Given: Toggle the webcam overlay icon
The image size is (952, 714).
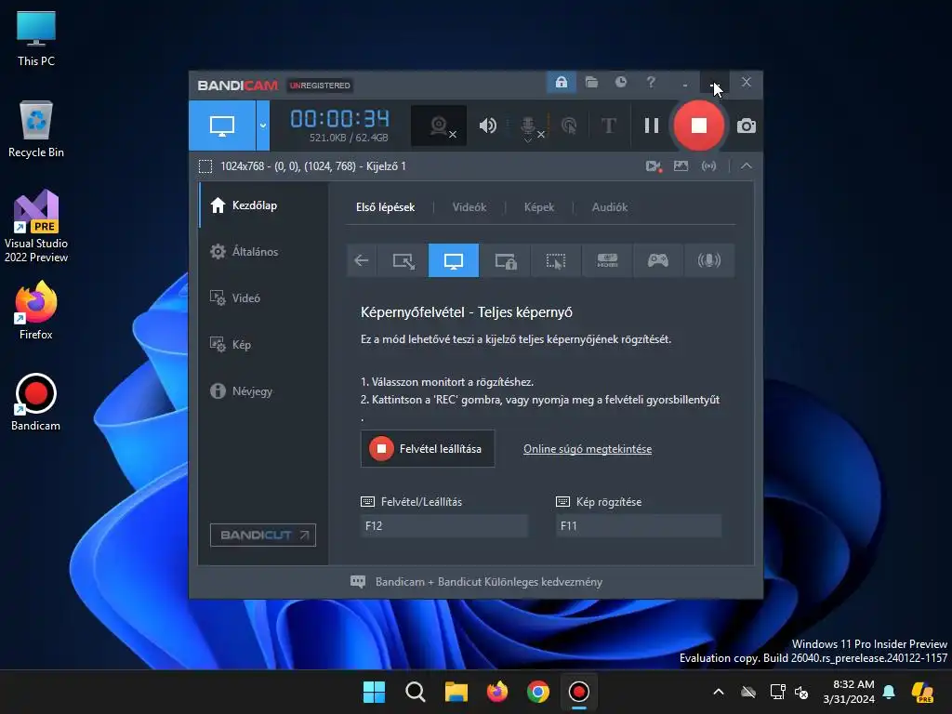Looking at the screenshot, I should pyautogui.click(x=439, y=126).
